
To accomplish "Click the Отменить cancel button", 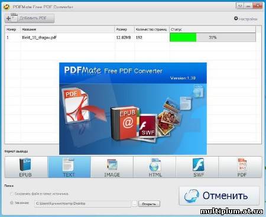I will point(219,196).
